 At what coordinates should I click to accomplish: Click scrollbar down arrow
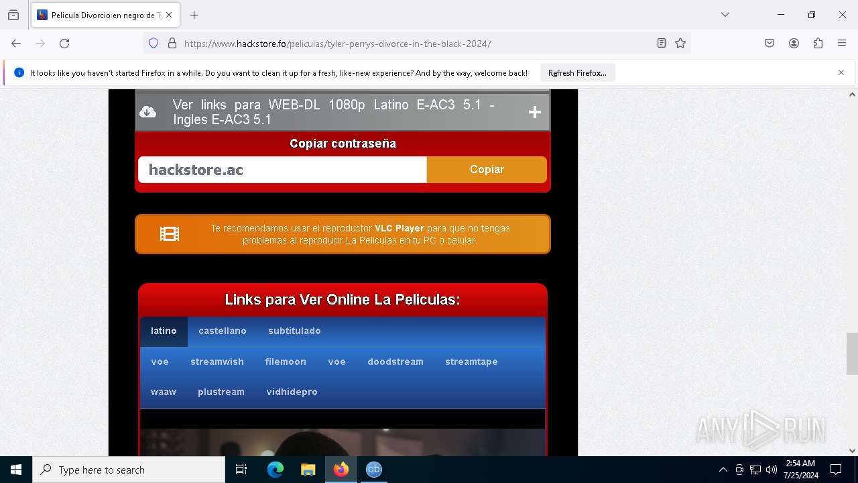pyautogui.click(x=852, y=451)
